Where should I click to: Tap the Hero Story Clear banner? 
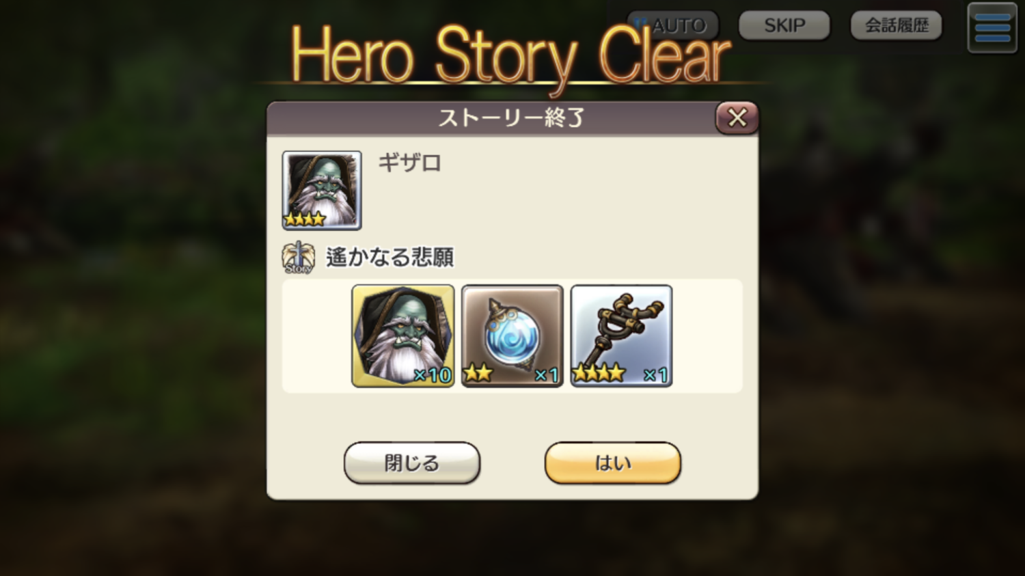511,56
